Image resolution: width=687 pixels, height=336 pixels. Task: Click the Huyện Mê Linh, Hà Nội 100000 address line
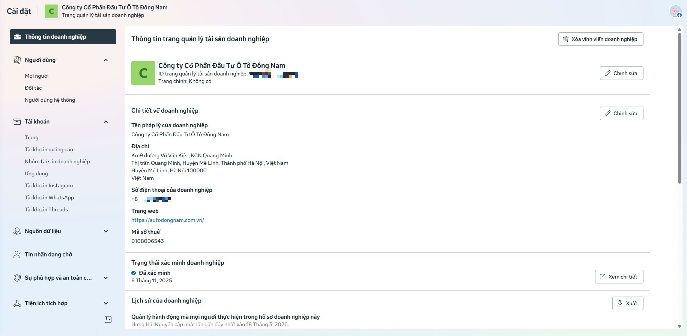[x=169, y=170]
